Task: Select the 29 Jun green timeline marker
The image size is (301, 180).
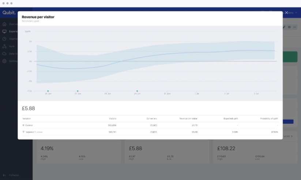Action: pyautogui.click(x=137, y=91)
